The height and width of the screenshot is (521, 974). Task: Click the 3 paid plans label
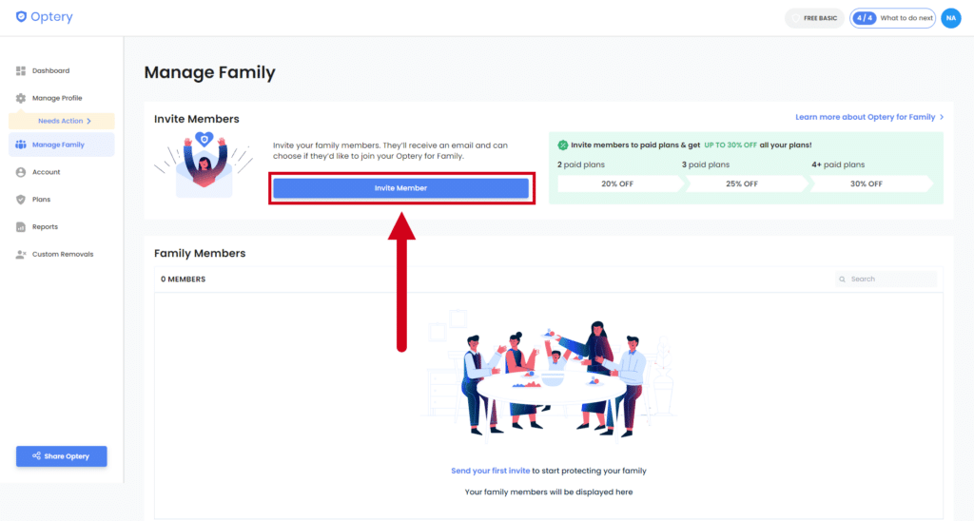(x=706, y=164)
